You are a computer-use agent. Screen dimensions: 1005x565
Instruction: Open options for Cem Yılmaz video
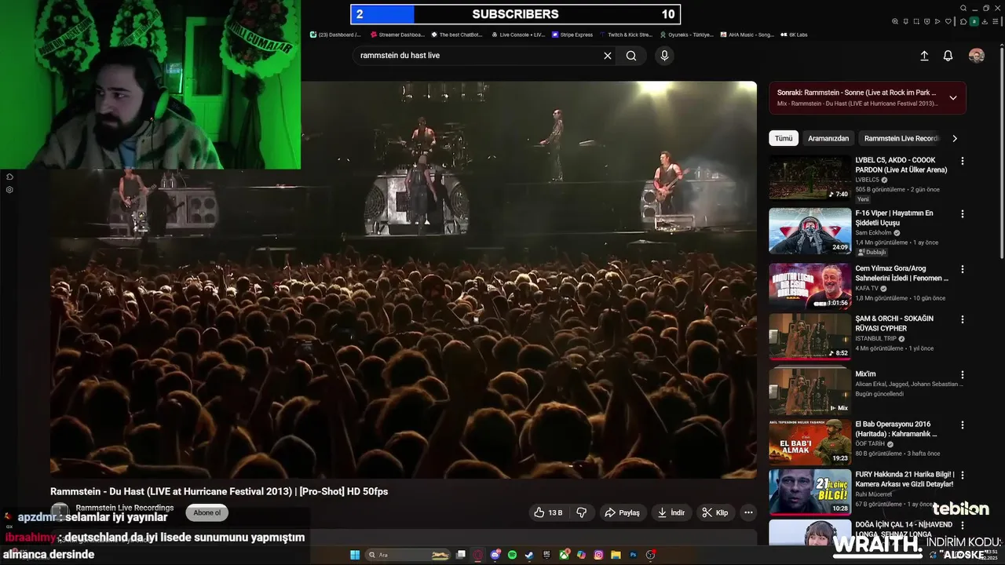[x=963, y=269]
